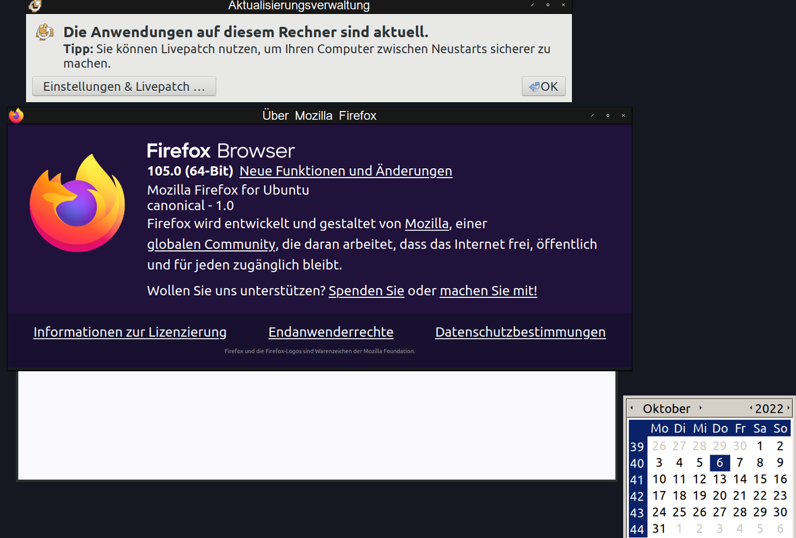Confirm the update dialog with OK
796x538 pixels.
point(543,86)
